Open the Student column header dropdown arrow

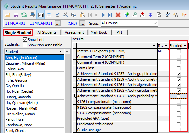coord(60,52)
